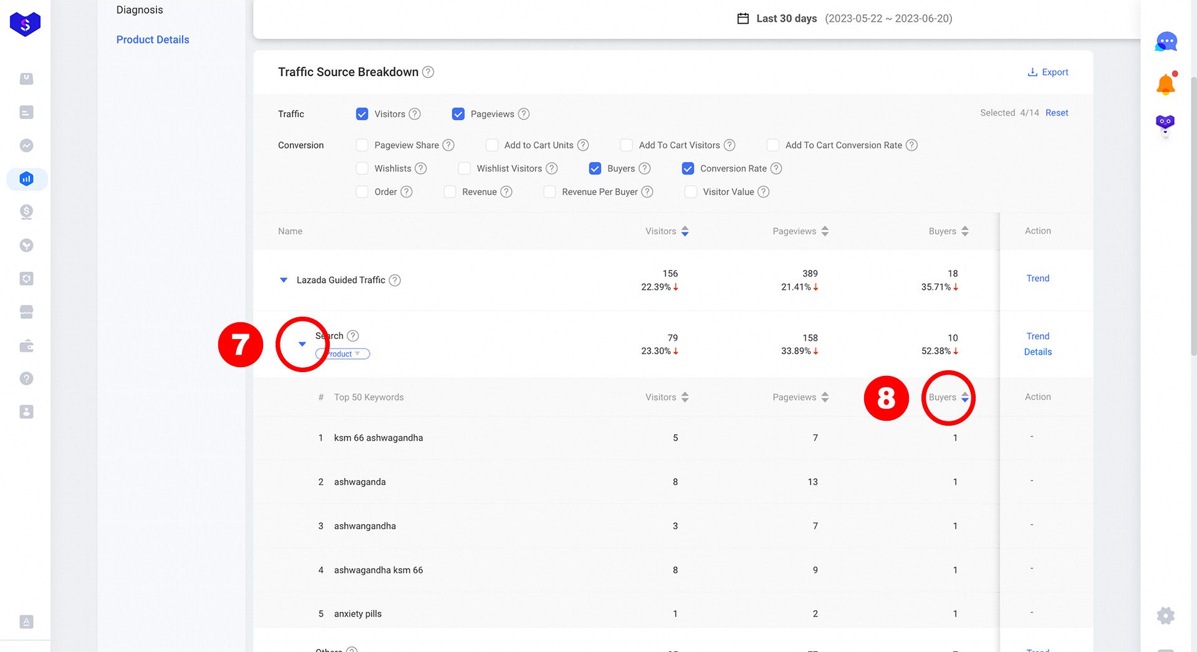
Task: Open the Product dropdown under Search
Action: (343, 354)
